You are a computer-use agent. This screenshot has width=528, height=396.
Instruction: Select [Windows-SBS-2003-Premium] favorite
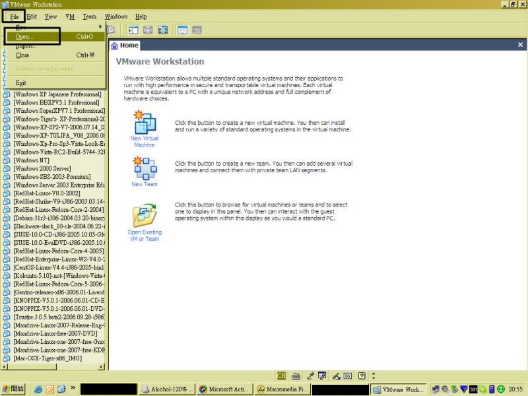coord(52,177)
